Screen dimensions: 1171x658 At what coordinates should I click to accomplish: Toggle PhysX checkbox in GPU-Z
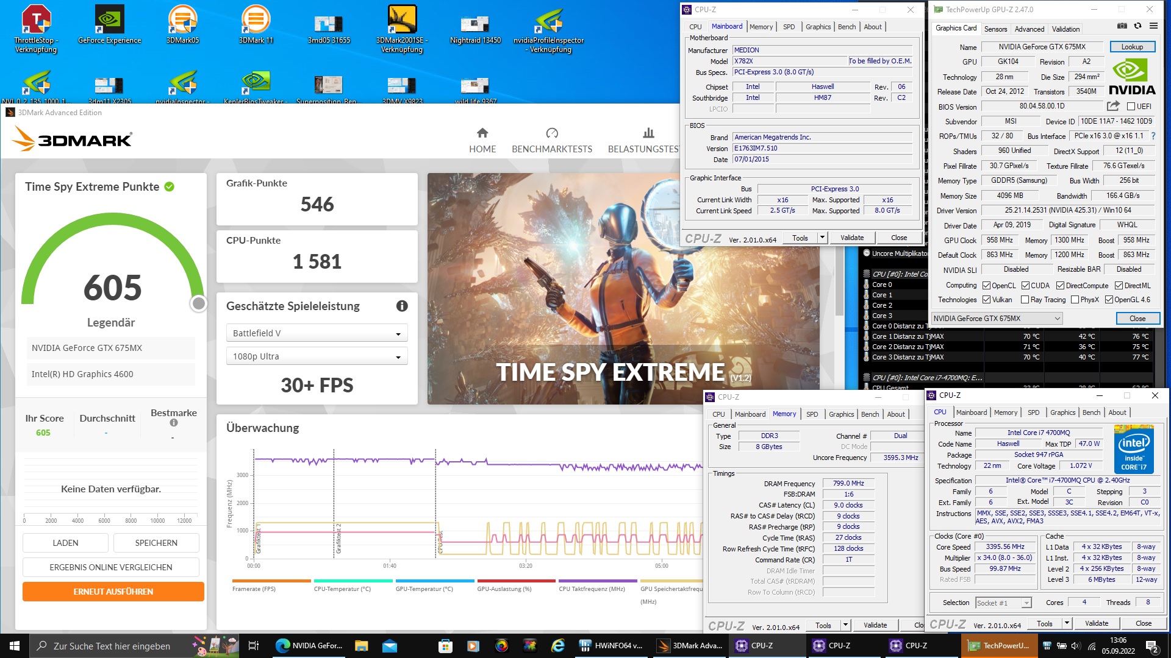(1075, 300)
